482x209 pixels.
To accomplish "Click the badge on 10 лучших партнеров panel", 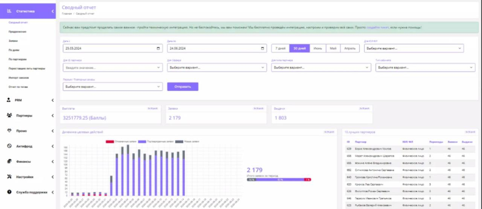I will pos(470,132).
